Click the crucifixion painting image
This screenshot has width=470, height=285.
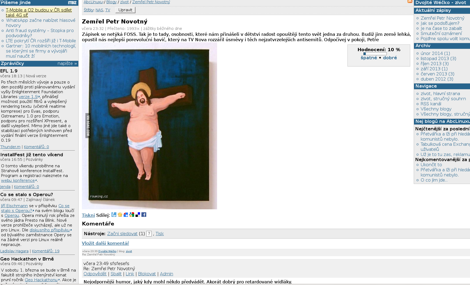pos(149,126)
